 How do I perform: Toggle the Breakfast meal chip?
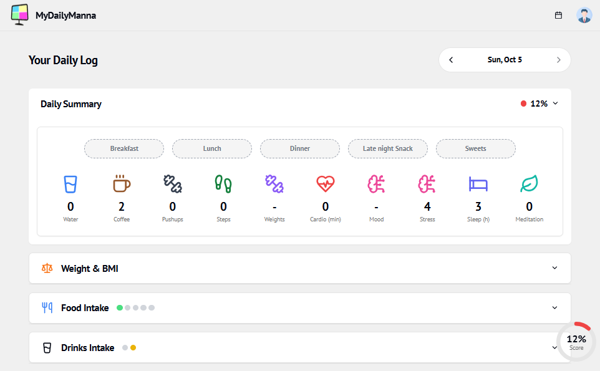124,148
